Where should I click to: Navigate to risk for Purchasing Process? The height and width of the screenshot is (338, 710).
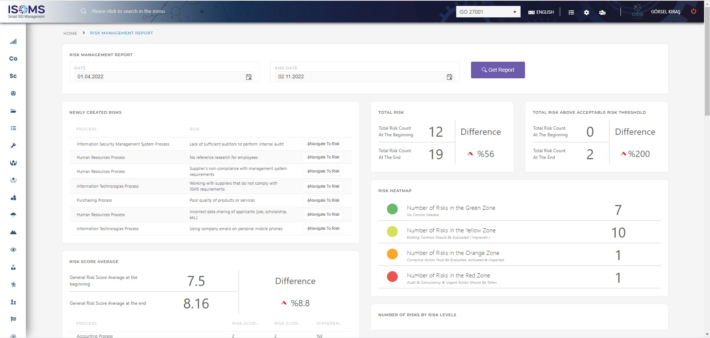[323, 200]
